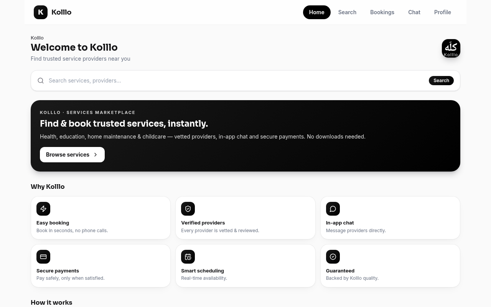Screen dimensions: 491x307
Task: Click the magnifier icon in search bar
Action: (x=41, y=81)
